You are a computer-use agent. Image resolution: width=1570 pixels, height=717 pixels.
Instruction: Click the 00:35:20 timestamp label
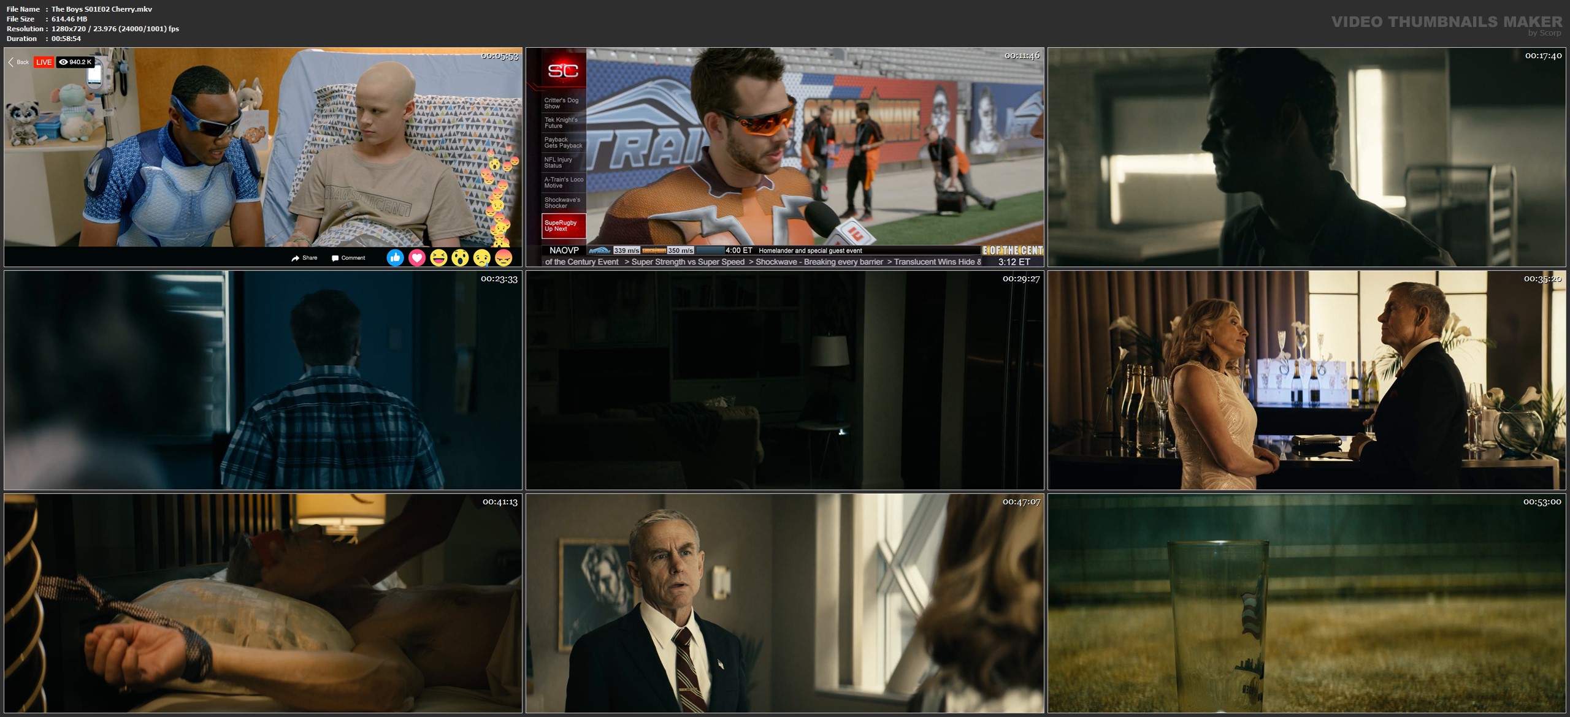pos(1543,279)
